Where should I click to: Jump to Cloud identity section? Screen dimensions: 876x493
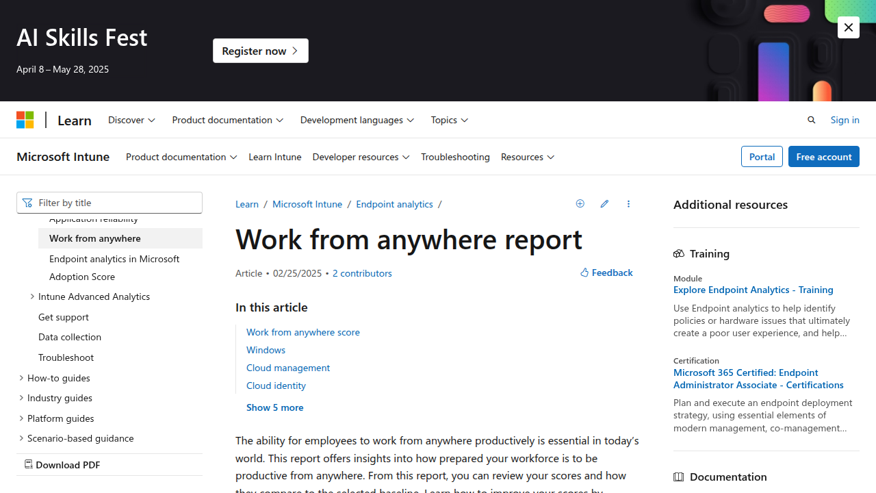276,385
